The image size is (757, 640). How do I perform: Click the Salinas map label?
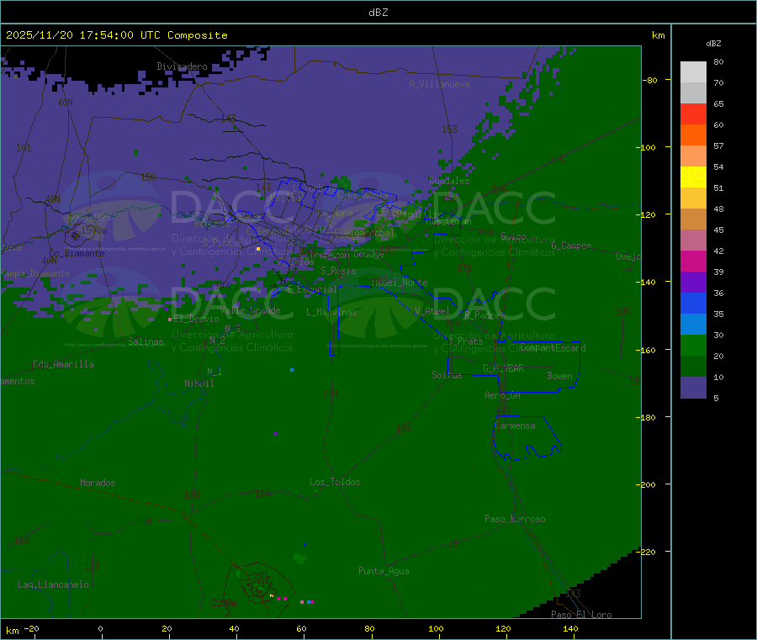point(146,341)
